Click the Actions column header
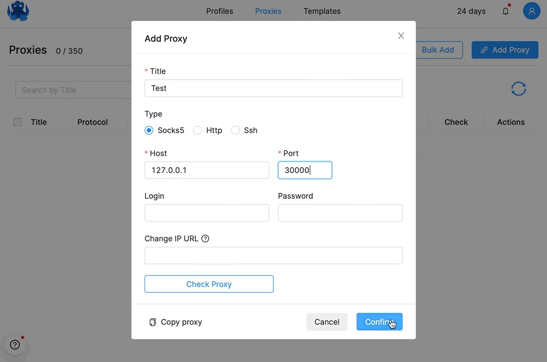Image resolution: width=547 pixels, height=362 pixels. tap(511, 122)
